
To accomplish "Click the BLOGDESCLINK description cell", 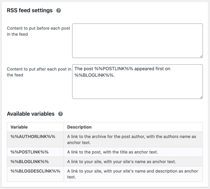I will 133,174.
